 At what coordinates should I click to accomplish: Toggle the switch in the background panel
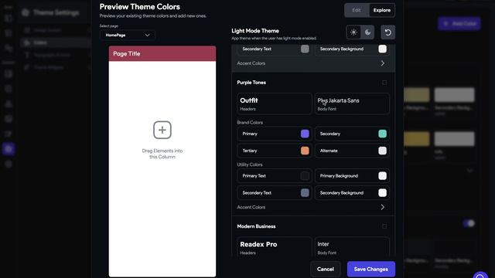pyautogui.click(x=469, y=223)
